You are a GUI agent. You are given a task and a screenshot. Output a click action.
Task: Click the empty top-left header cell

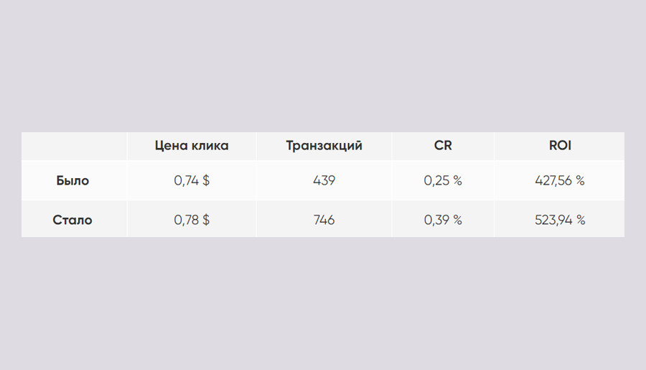[74, 146]
